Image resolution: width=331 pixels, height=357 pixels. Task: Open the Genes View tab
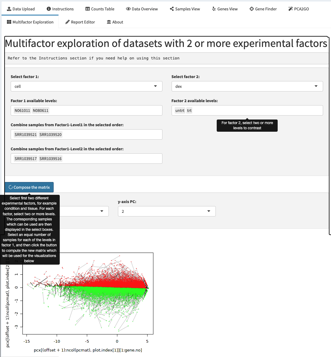coord(225,9)
